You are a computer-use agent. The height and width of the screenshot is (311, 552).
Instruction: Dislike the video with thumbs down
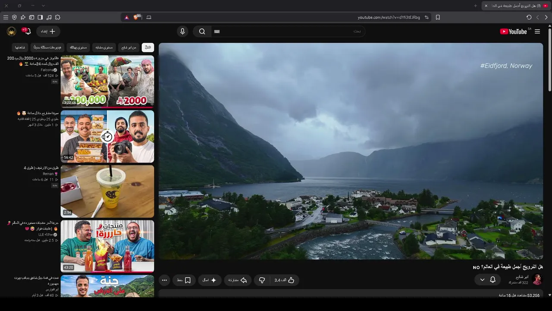click(262, 280)
